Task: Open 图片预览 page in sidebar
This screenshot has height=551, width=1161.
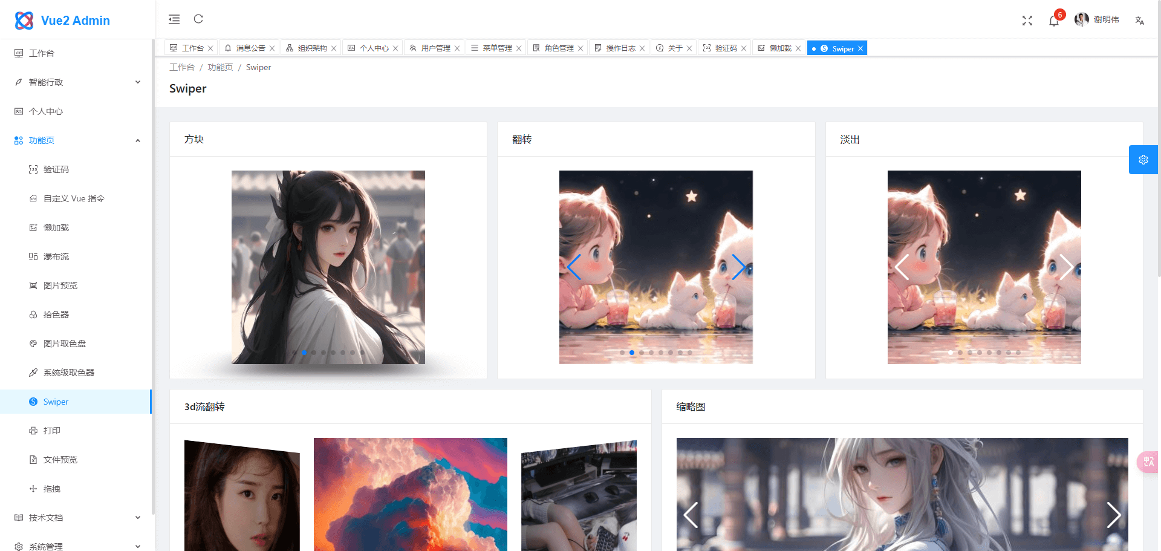Action: pos(75,285)
